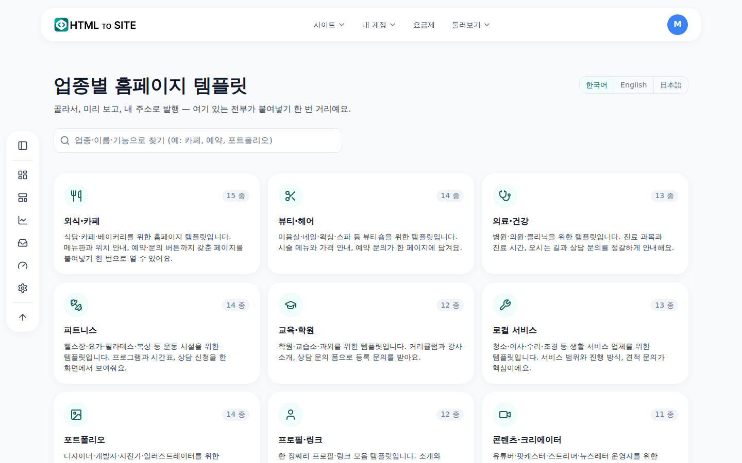Open the dashboard grid icon in sidebar

coord(23,175)
